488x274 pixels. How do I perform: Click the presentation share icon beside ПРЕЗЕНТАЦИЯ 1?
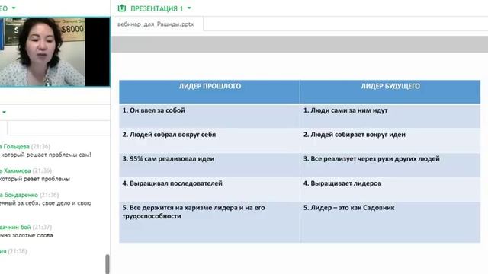[122, 8]
